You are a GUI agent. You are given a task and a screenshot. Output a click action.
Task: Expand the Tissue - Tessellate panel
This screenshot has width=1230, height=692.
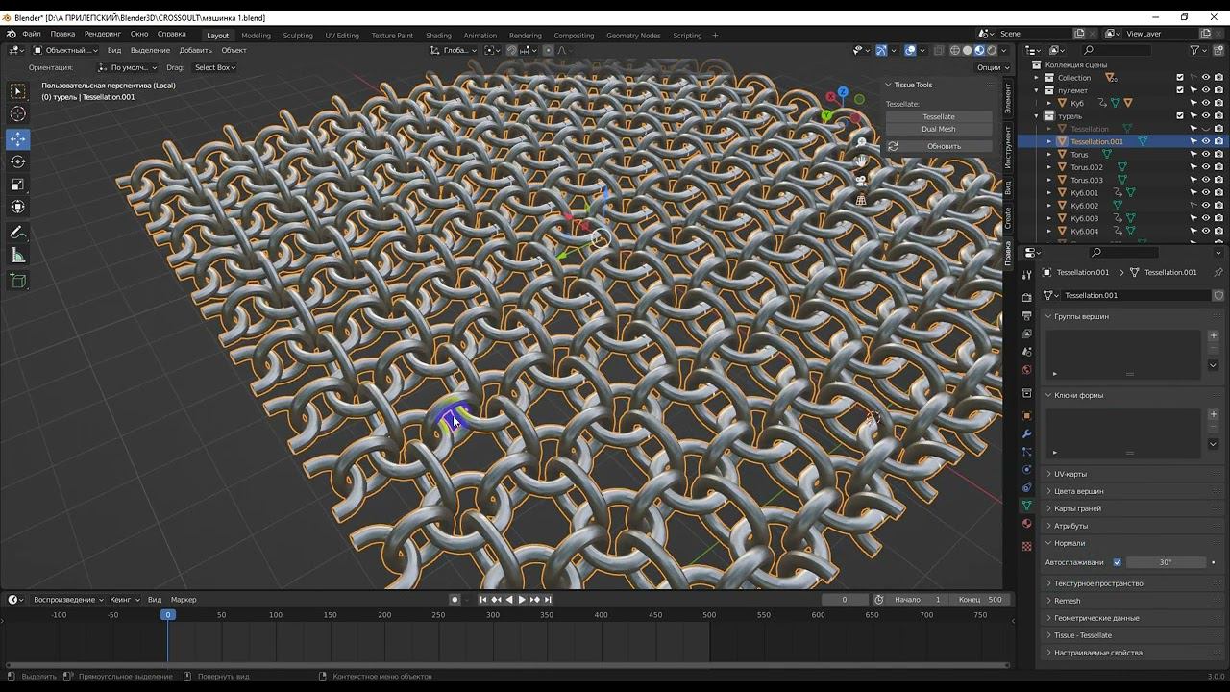pos(1082,635)
